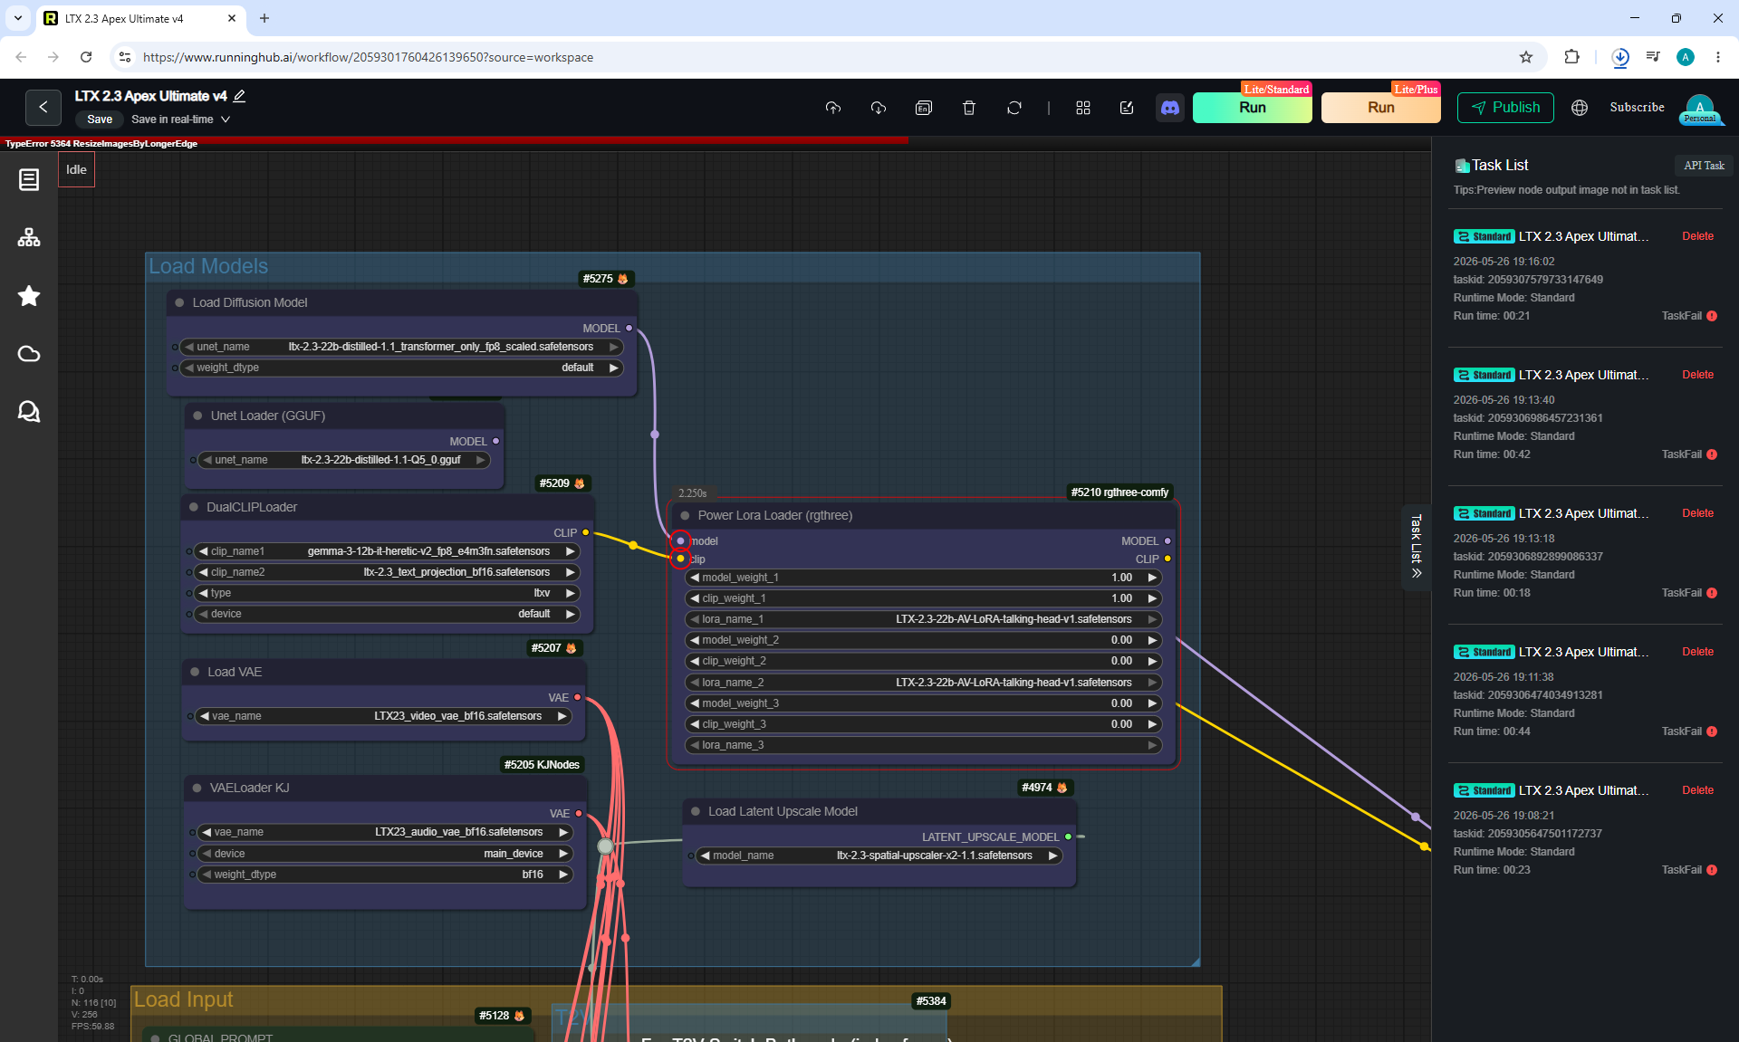1739x1042 pixels.
Task: Bookmark this page with the star icon
Action: 1526,57
